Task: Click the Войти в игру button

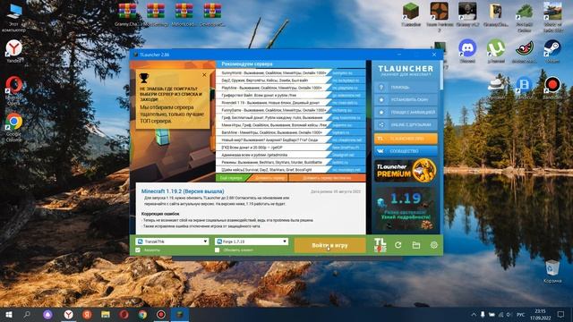Action: tap(329, 245)
